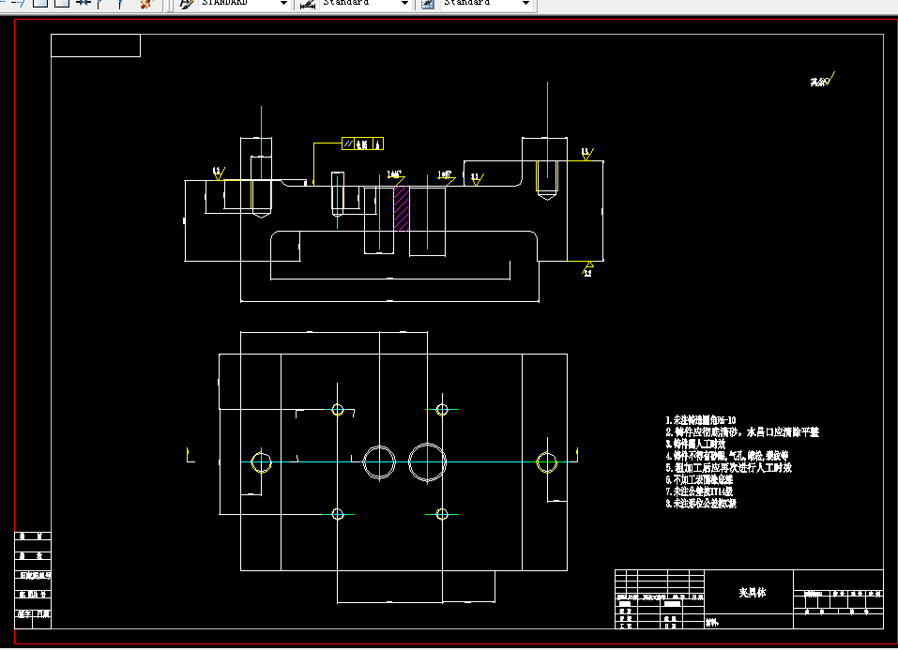Select the yellow circle at left end of centerline
The image size is (898, 650).
tap(261, 462)
